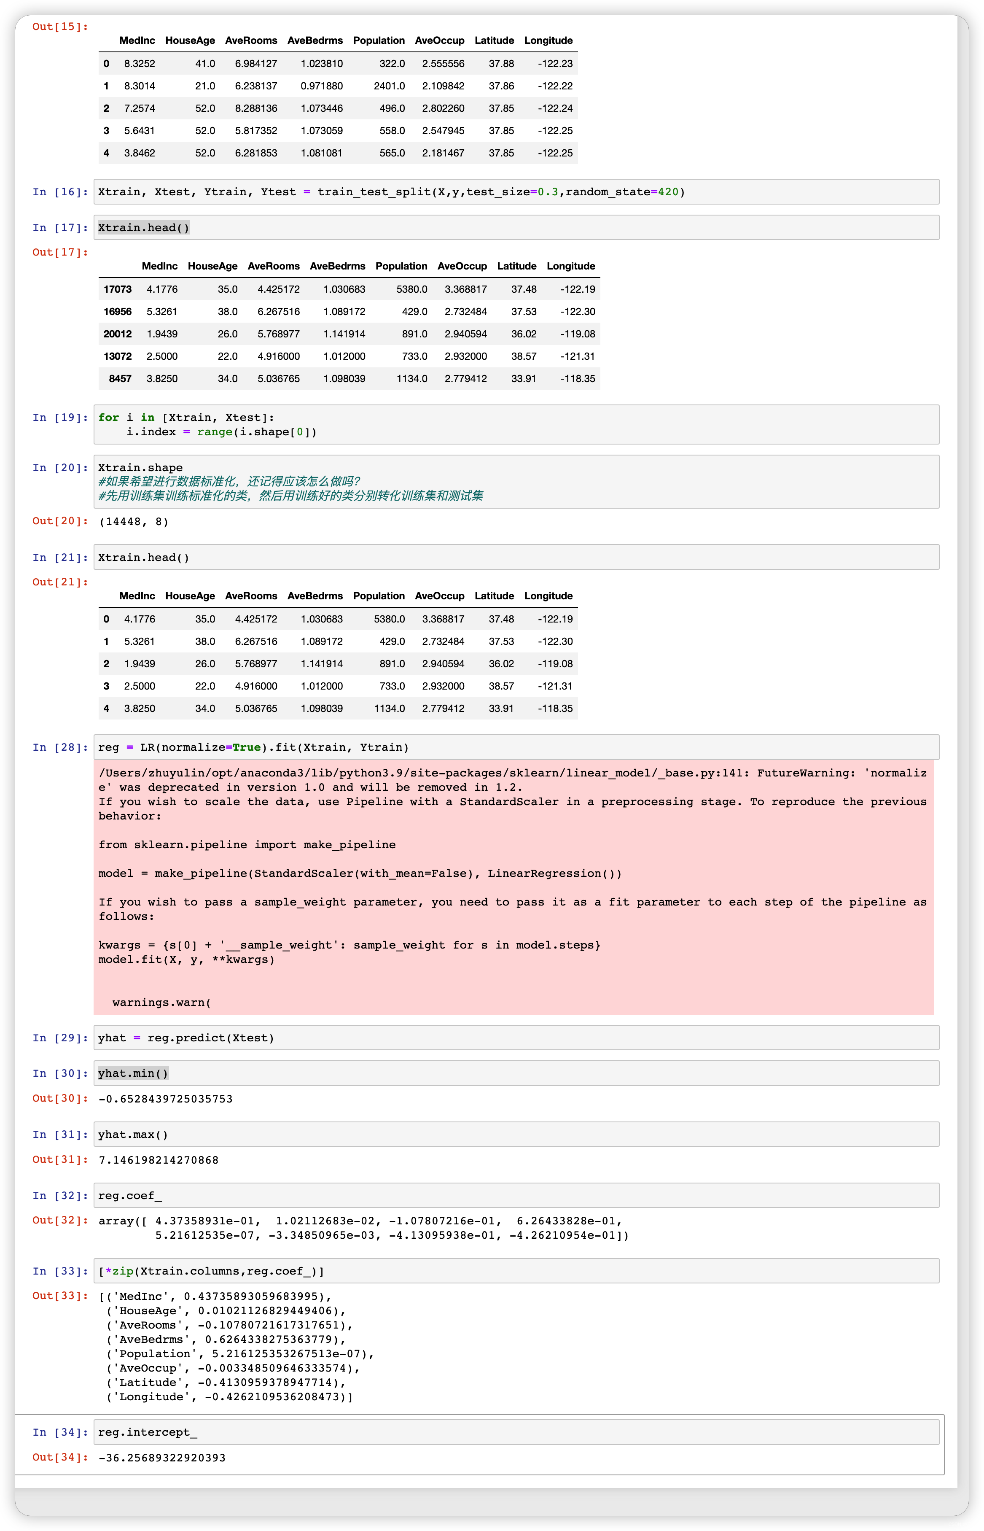Image resolution: width=984 pixels, height=1531 pixels.
Task: Click row index 17073 in Out[17] table
Action: (x=118, y=289)
